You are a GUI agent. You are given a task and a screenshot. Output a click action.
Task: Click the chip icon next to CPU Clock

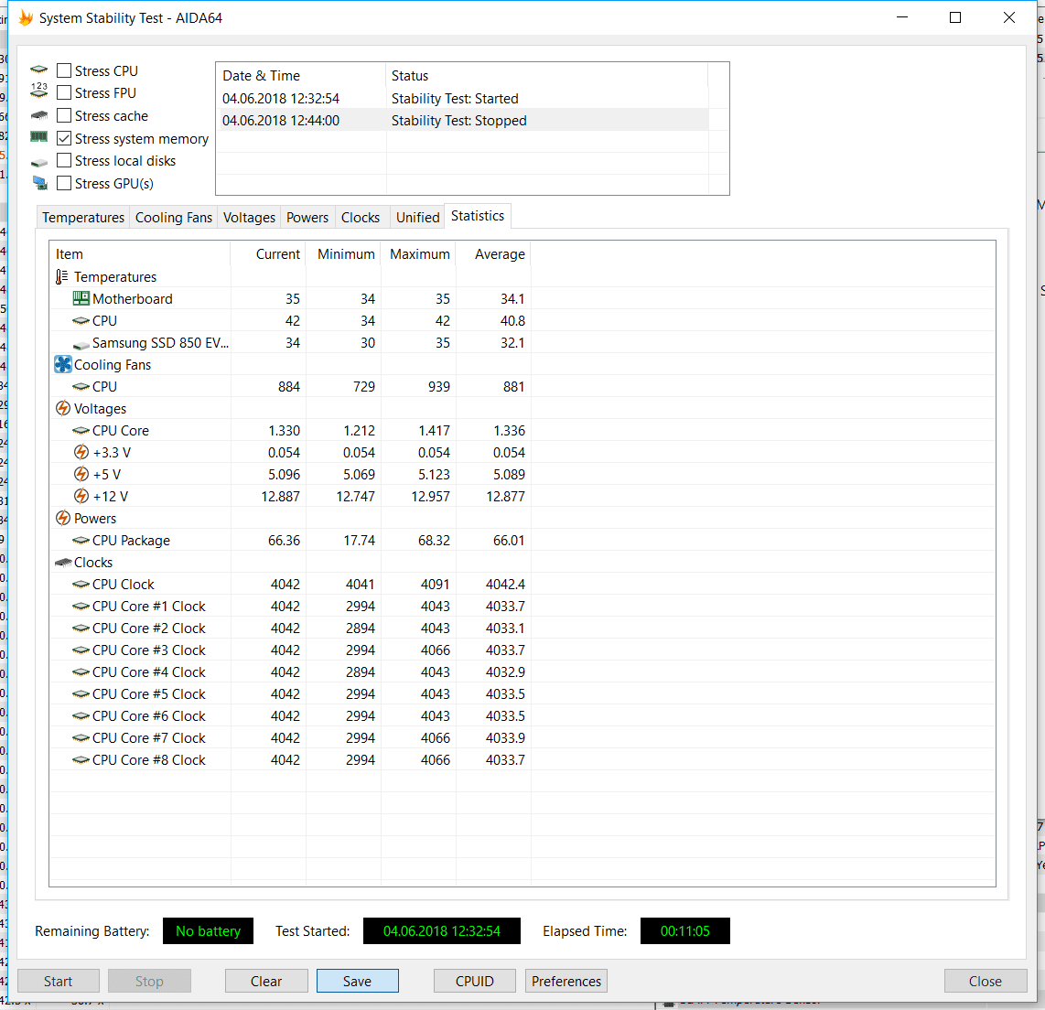pos(81,585)
